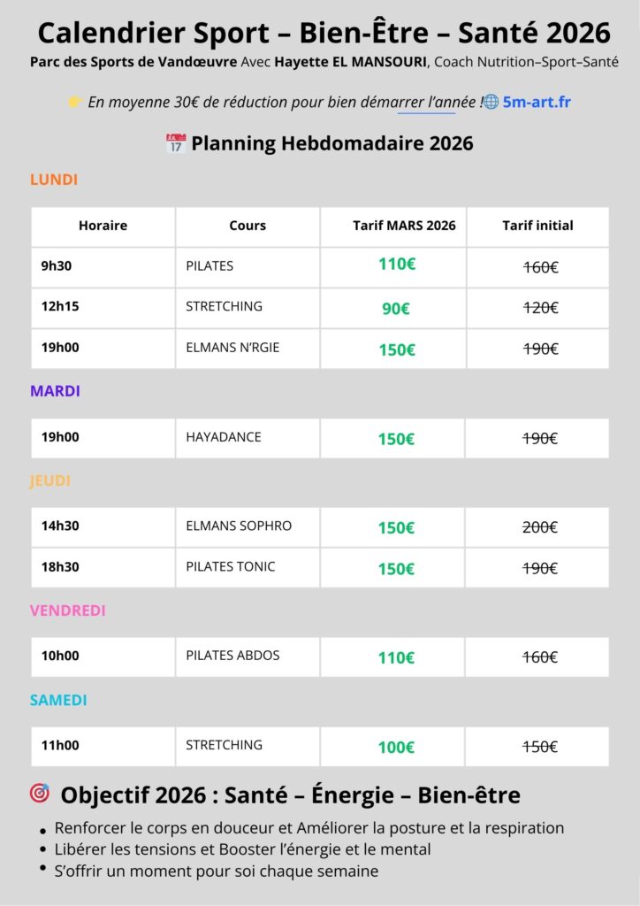This screenshot has height=906, width=640.
Task: Click the JEUDI day heading
Action: point(50,481)
